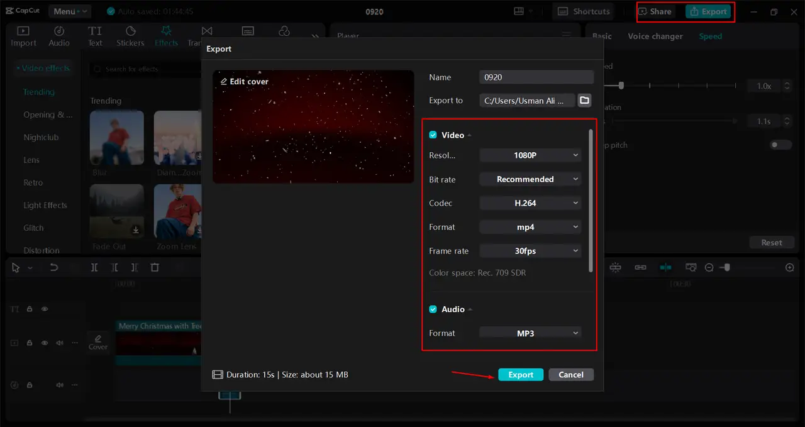Lock the text track
This screenshot has height=427, width=805.
[30, 309]
